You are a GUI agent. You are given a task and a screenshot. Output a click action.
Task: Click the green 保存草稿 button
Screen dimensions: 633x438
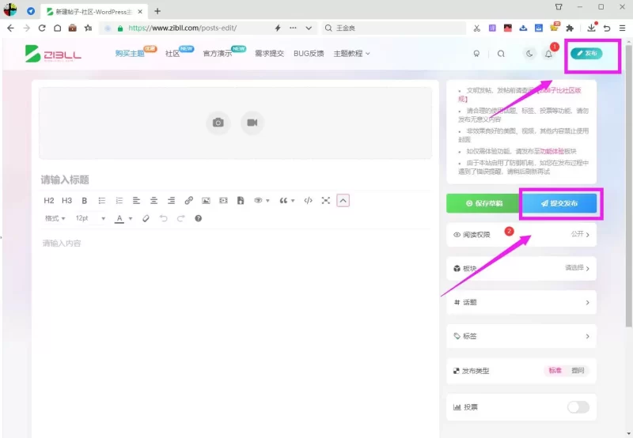(484, 203)
